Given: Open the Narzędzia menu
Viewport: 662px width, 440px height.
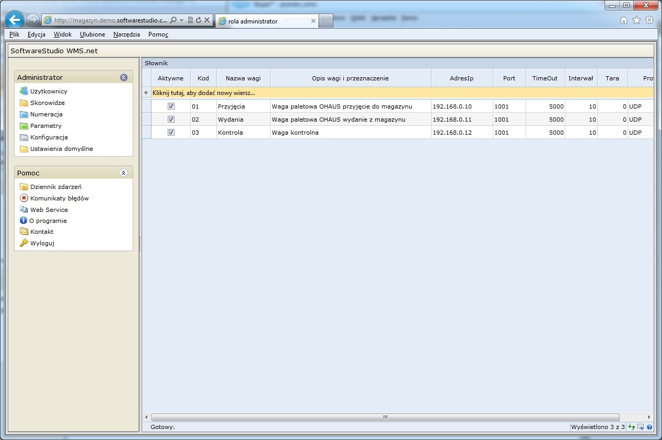Looking at the screenshot, I should [x=126, y=34].
